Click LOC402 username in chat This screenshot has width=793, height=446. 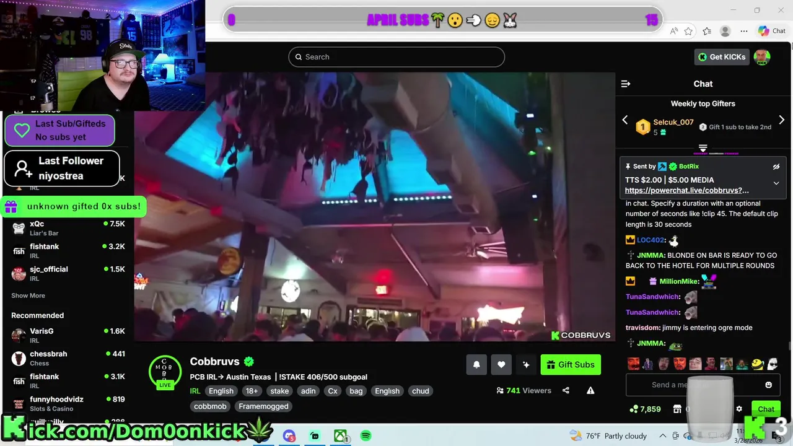(651, 240)
